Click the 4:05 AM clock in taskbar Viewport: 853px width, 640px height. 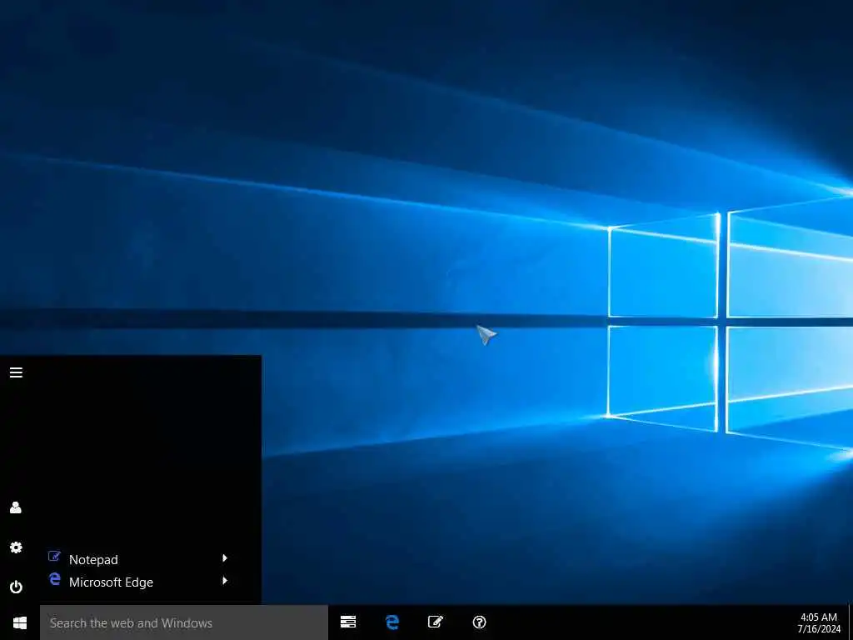coord(818,617)
